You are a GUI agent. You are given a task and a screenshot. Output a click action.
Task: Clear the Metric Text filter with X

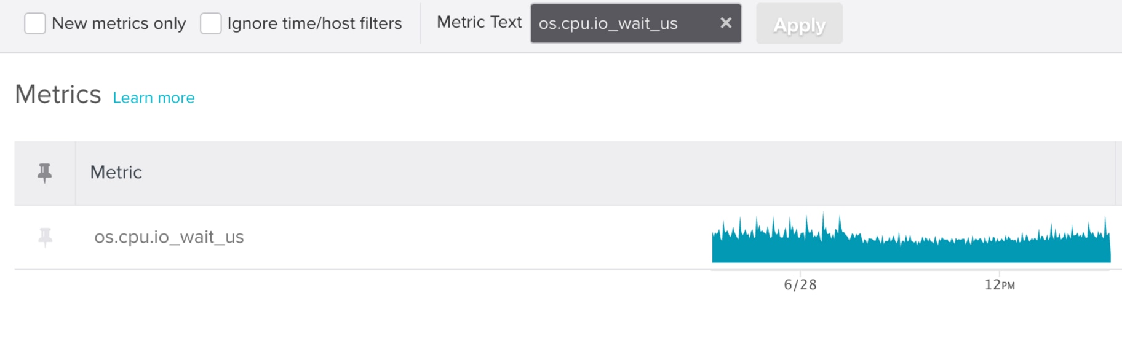pyautogui.click(x=726, y=23)
